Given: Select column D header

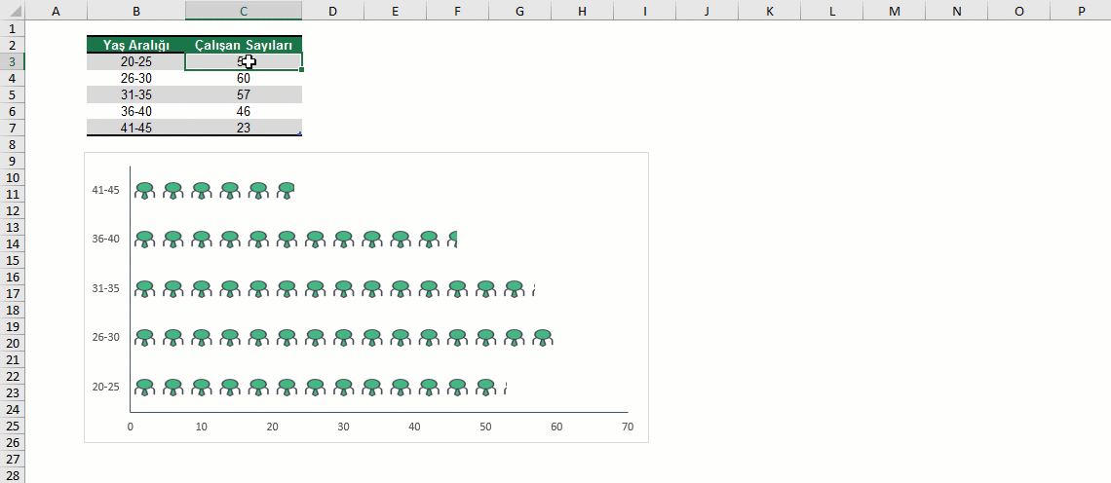Looking at the screenshot, I should (333, 11).
